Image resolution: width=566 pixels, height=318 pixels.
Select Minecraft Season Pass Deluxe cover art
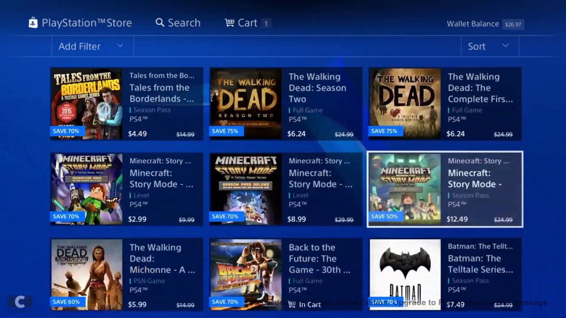point(246,189)
